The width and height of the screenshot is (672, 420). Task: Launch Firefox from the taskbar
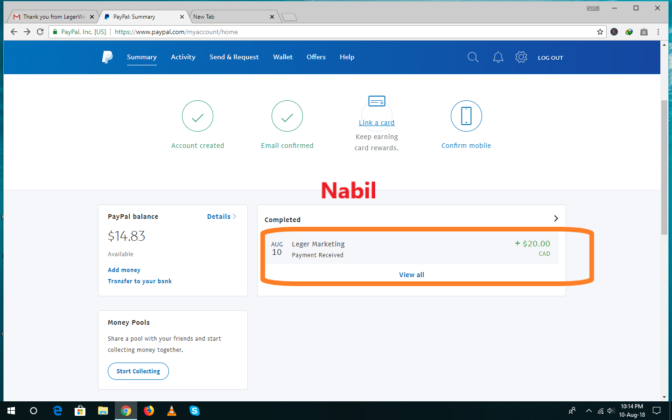coord(149,411)
